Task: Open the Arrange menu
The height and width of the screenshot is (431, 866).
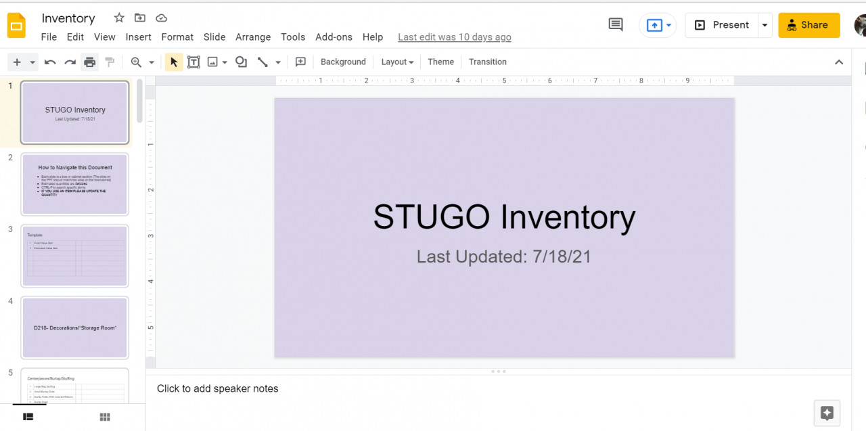Action: pyautogui.click(x=253, y=37)
